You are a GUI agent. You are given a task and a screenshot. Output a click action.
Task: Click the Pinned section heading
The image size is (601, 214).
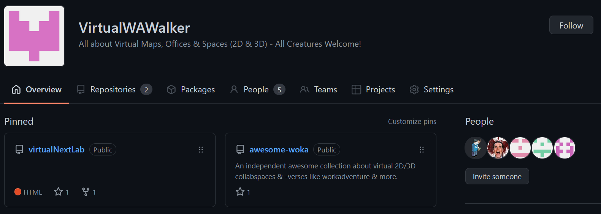19,122
